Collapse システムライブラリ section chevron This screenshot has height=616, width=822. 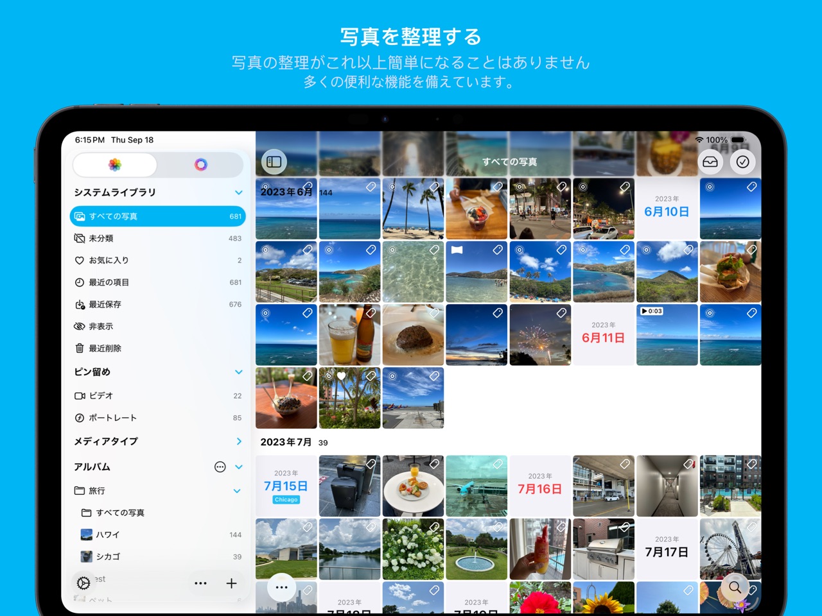point(238,193)
